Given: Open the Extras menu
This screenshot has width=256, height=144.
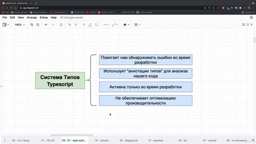Looking at the screenshot, I should 44,18.
